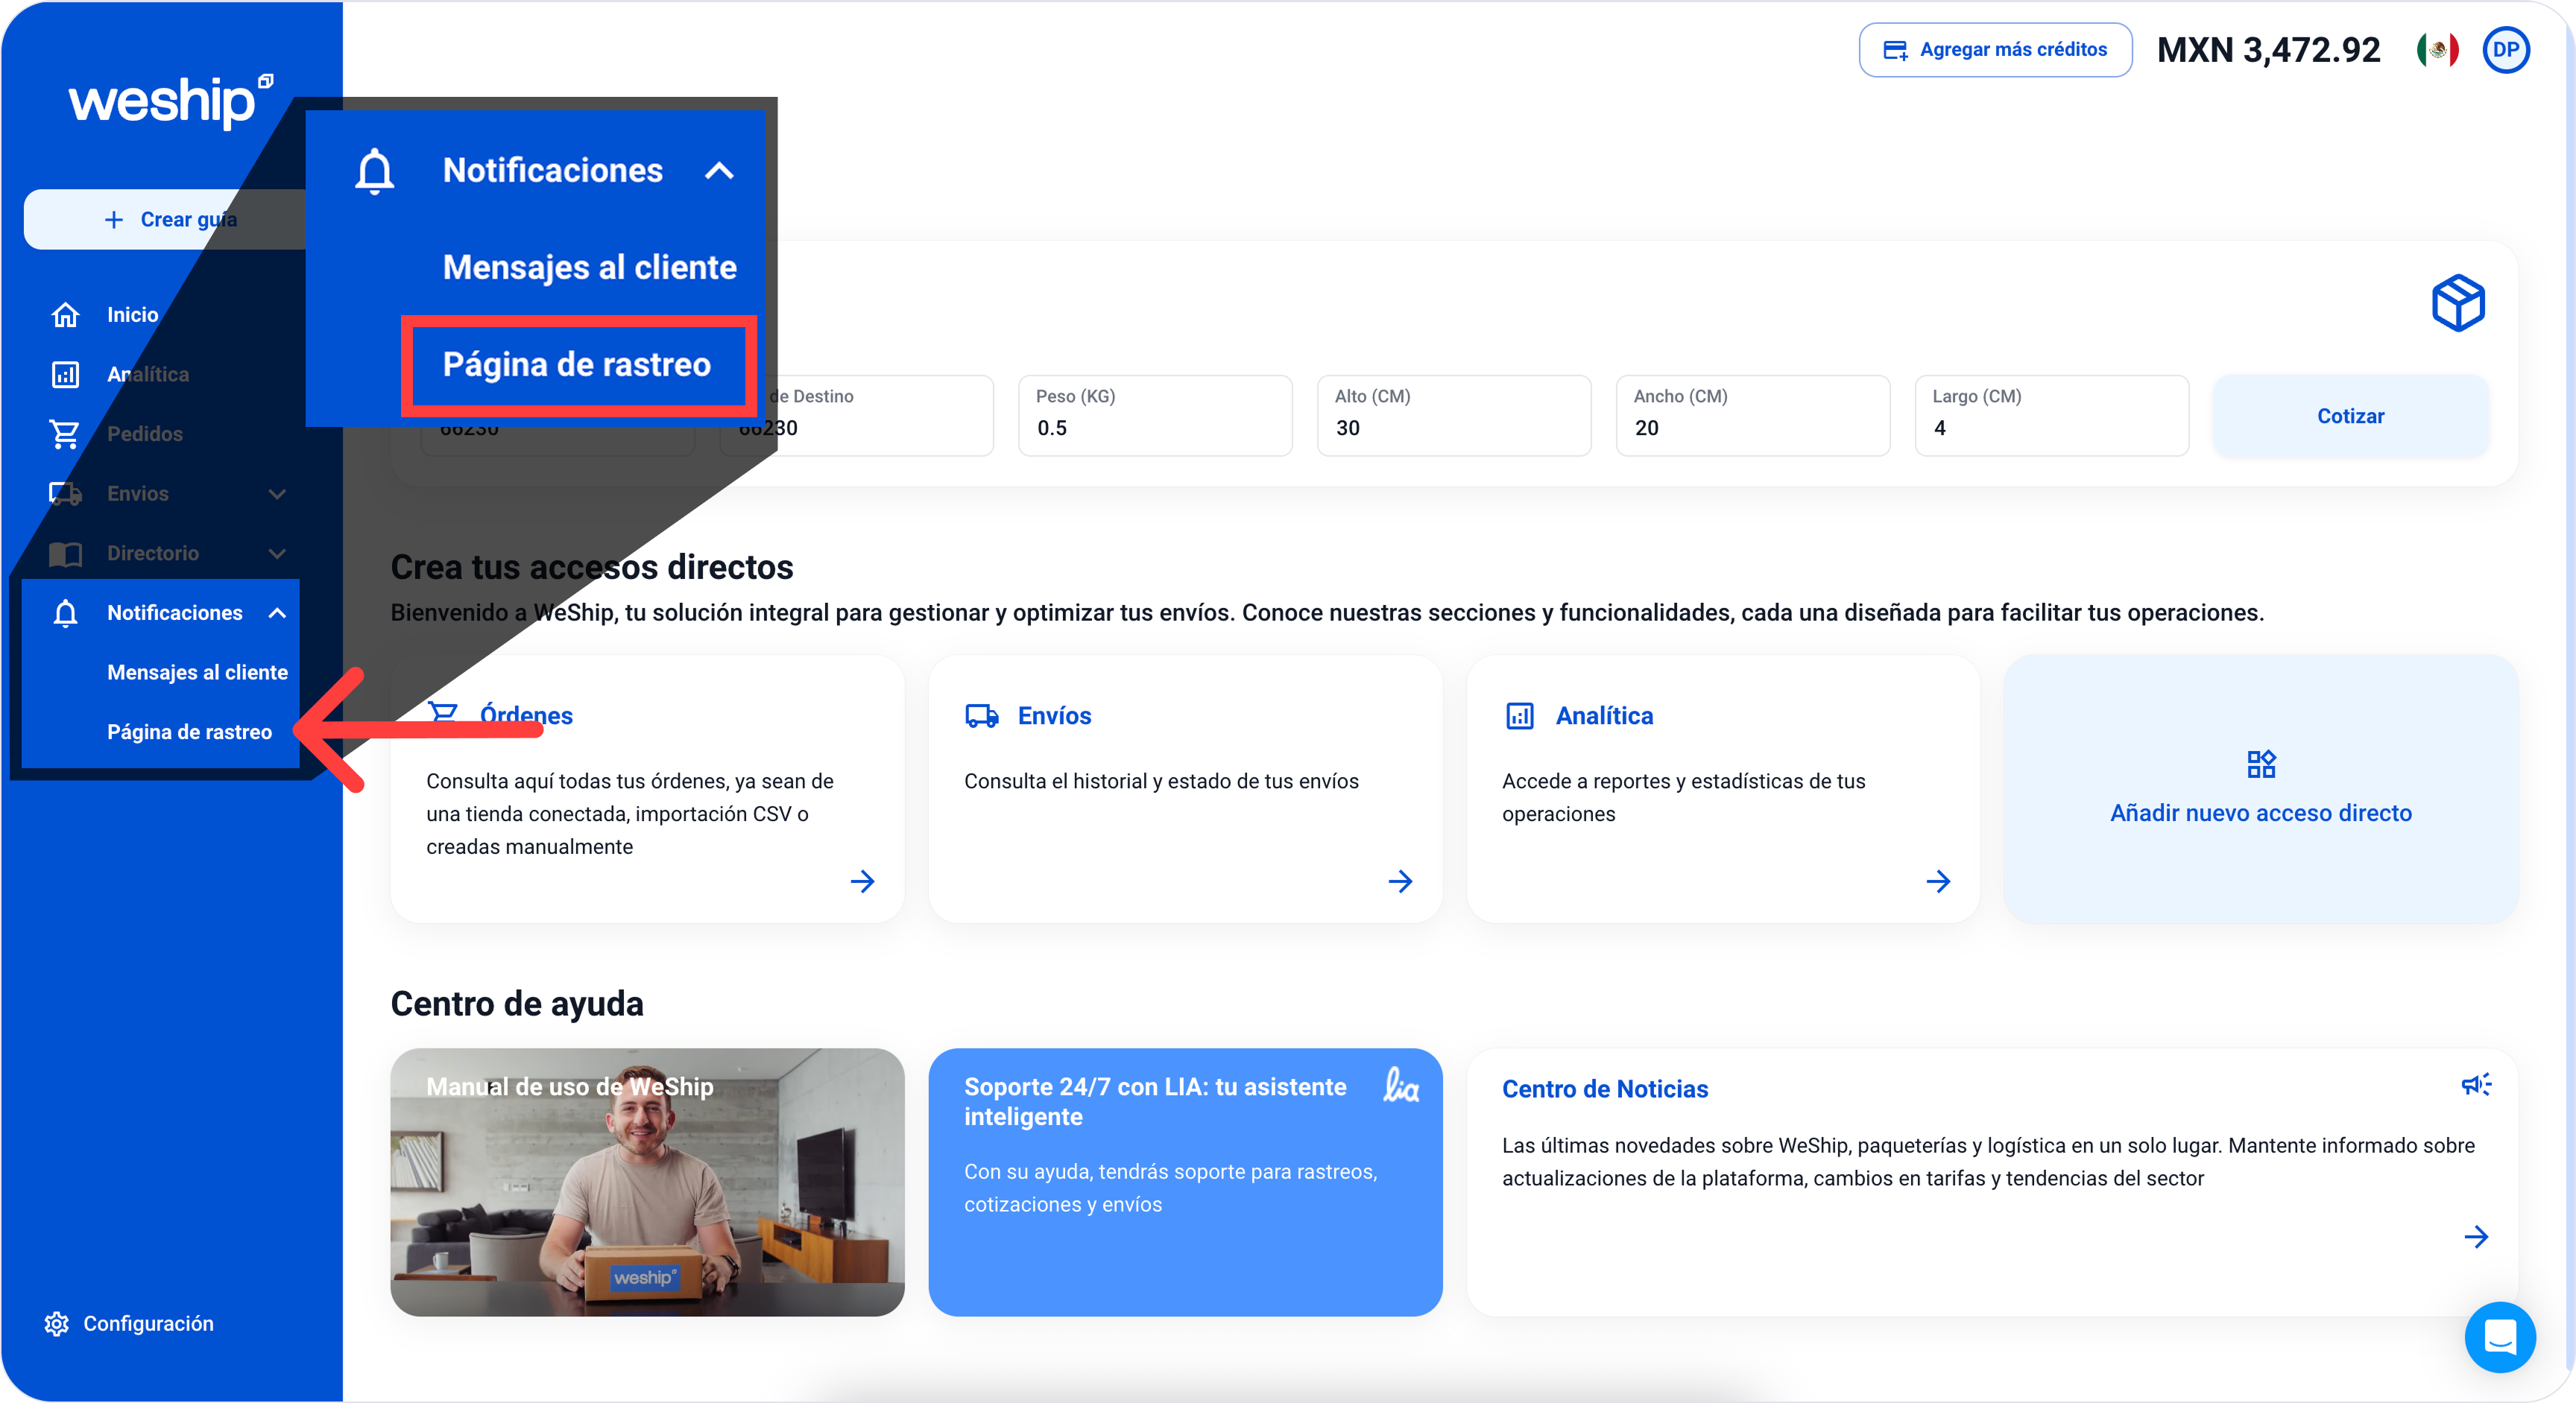
Task: Select Mensajes al cliente in the zoomed panel
Action: coord(589,267)
